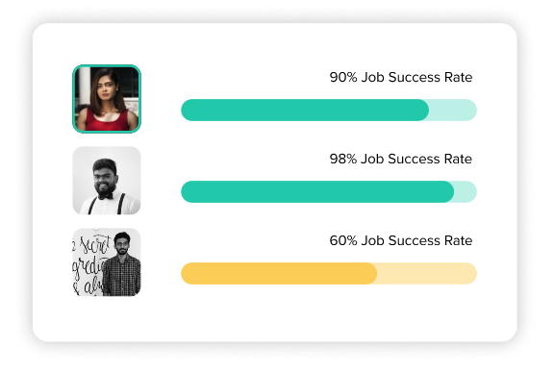Screen dimensions: 554x372
Task: Click the pale yellow unfilled part of the 60% bar
Action: click(x=427, y=273)
